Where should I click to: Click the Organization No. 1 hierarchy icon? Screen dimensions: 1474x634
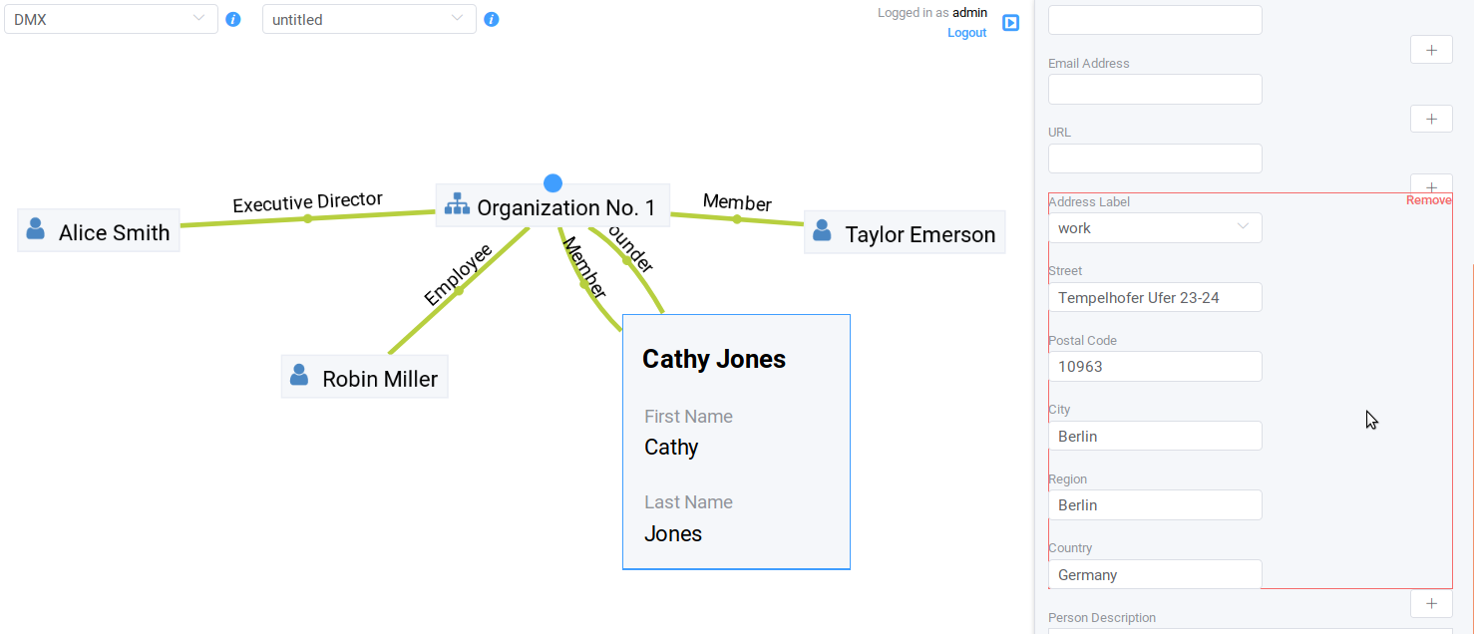click(457, 203)
